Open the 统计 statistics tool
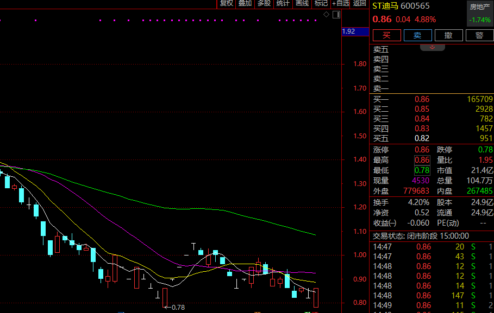The width and height of the screenshot is (494, 313). 283,3
